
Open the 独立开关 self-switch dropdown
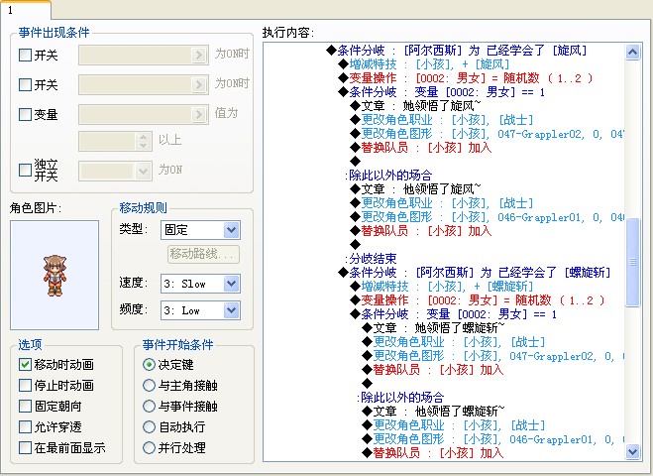(115, 171)
